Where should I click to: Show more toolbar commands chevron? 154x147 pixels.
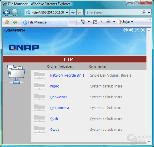point(149,19)
